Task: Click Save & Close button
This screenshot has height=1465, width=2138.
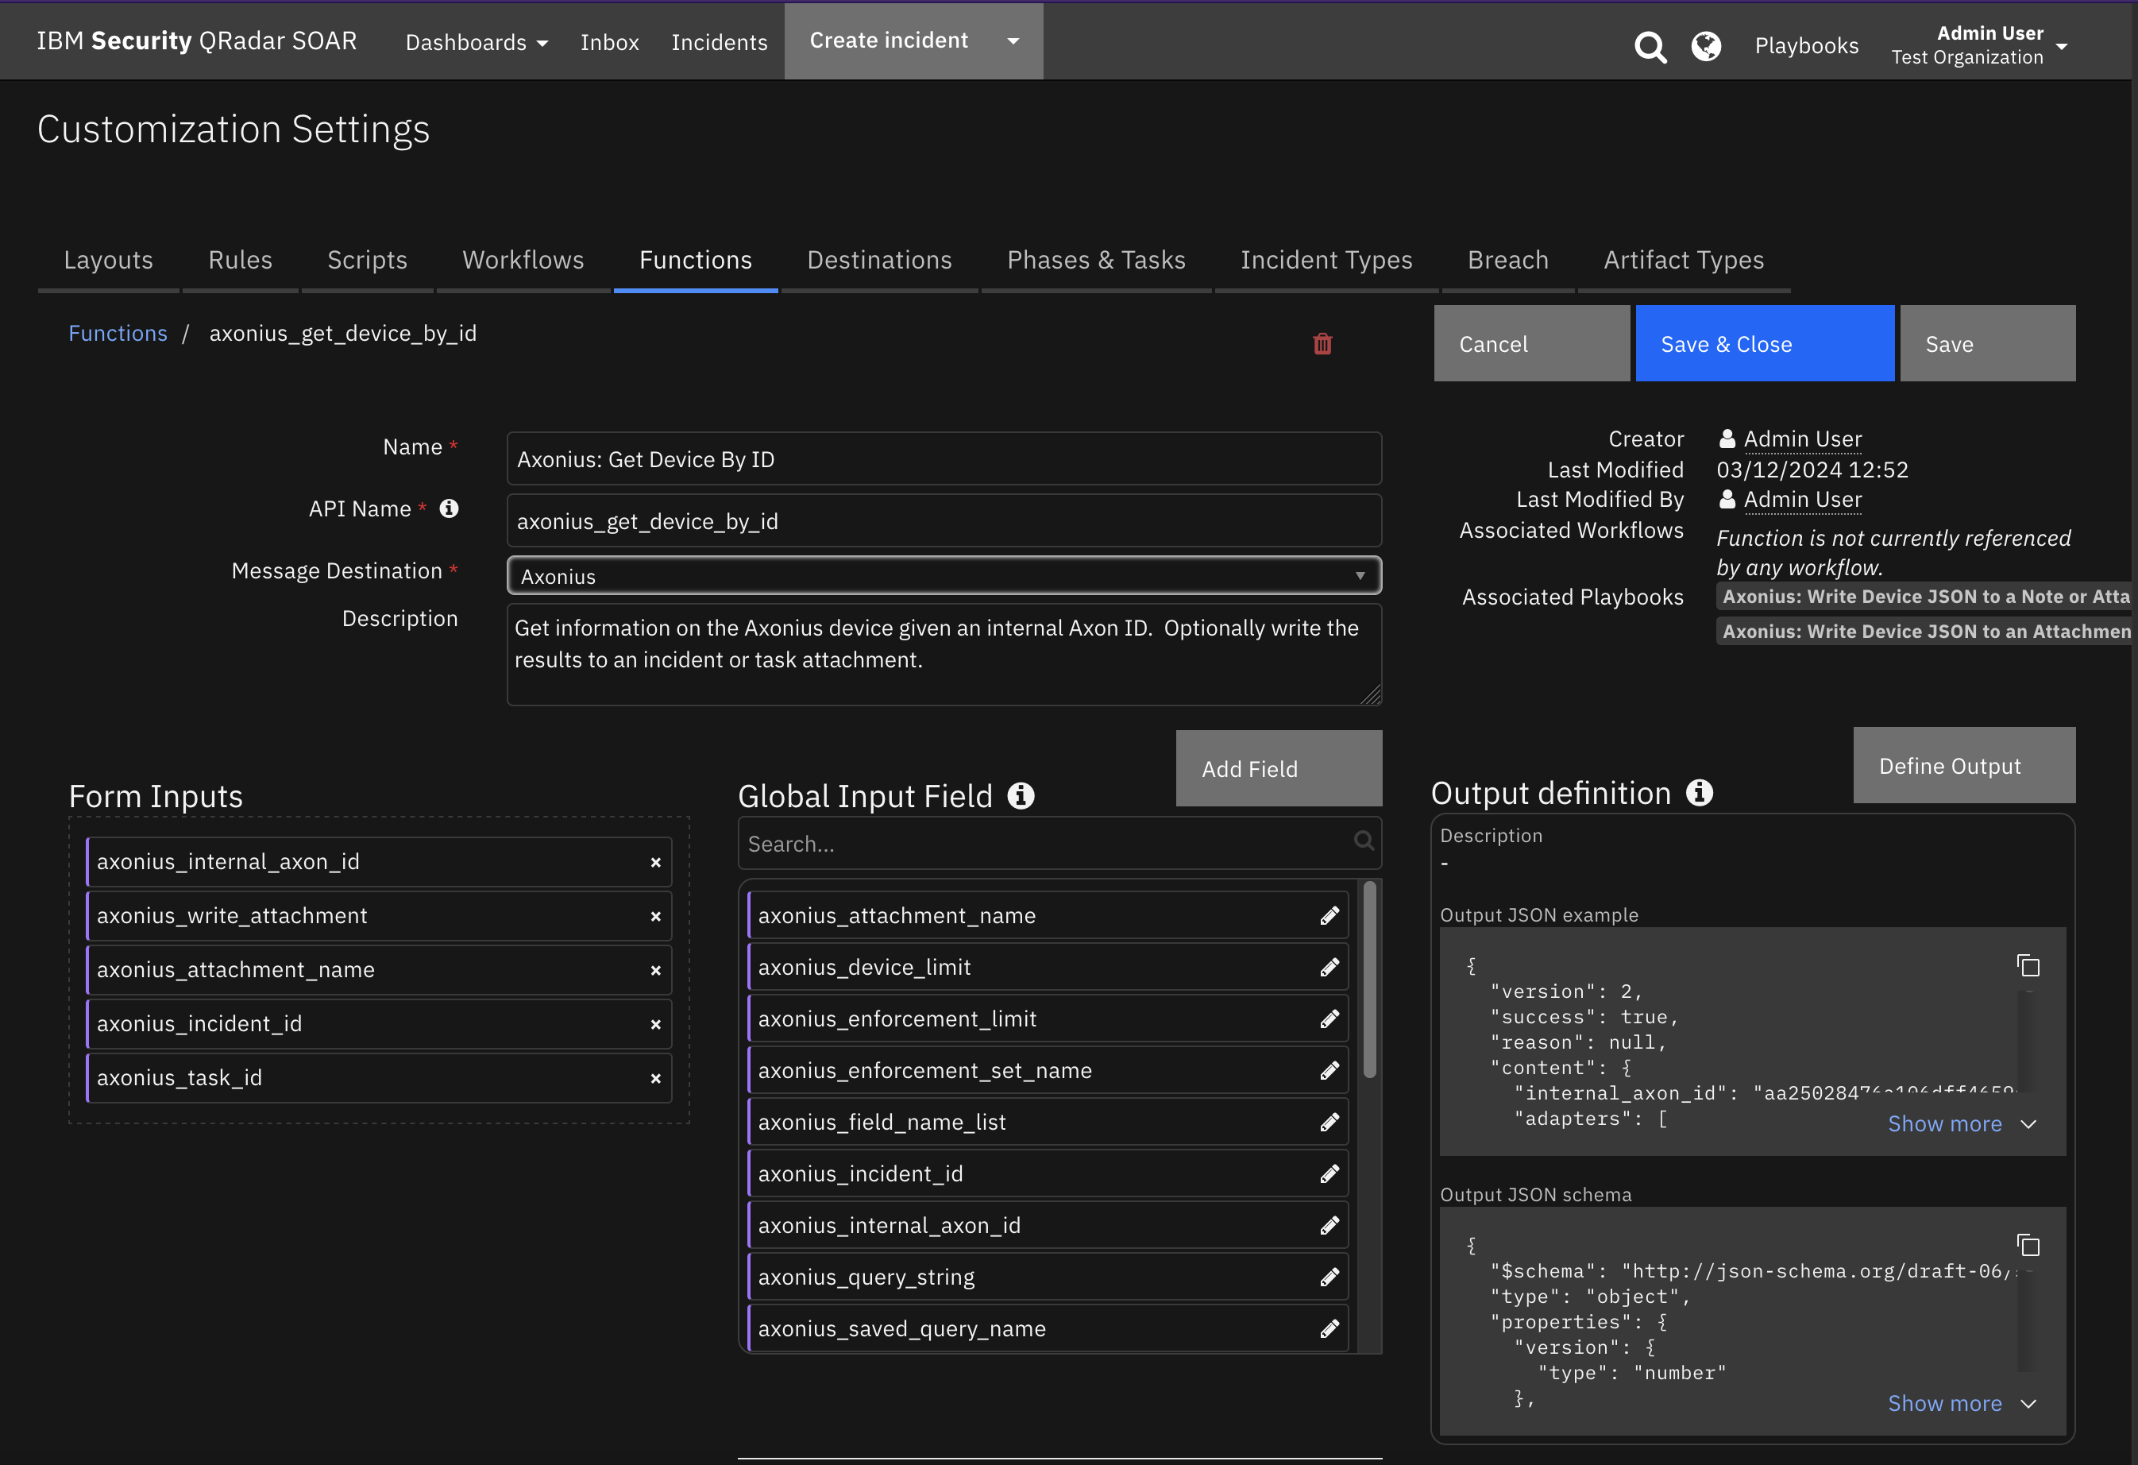Action: [1764, 343]
